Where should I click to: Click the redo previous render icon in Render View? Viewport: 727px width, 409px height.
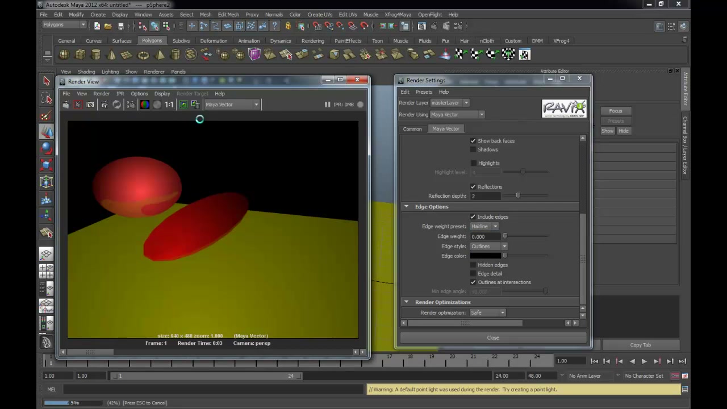(x=66, y=105)
